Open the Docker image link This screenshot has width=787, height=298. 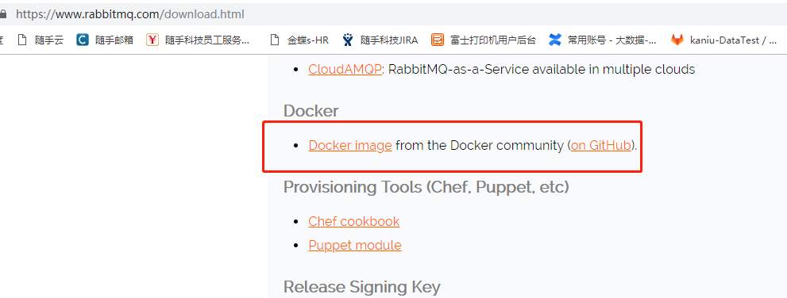click(350, 146)
